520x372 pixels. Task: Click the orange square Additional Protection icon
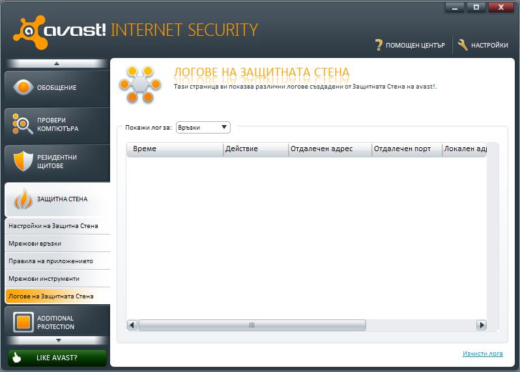pyautogui.click(x=23, y=322)
